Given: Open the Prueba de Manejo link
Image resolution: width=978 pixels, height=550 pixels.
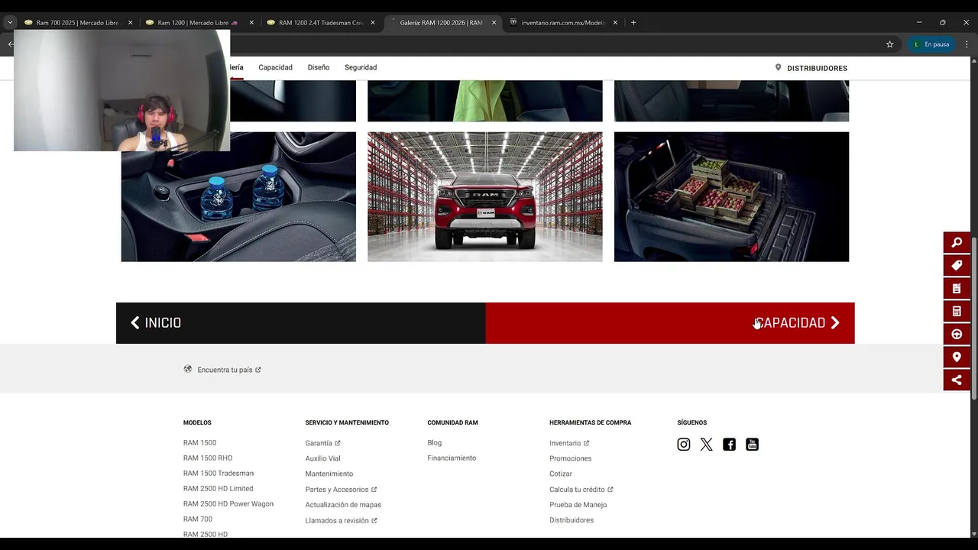Looking at the screenshot, I should [578, 505].
